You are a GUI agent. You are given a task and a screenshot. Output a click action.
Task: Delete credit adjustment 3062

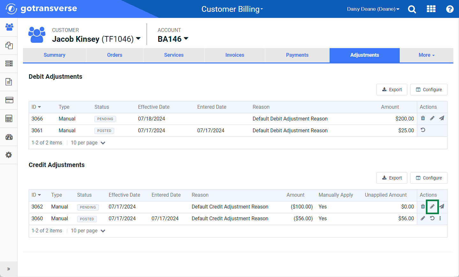click(423, 207)
